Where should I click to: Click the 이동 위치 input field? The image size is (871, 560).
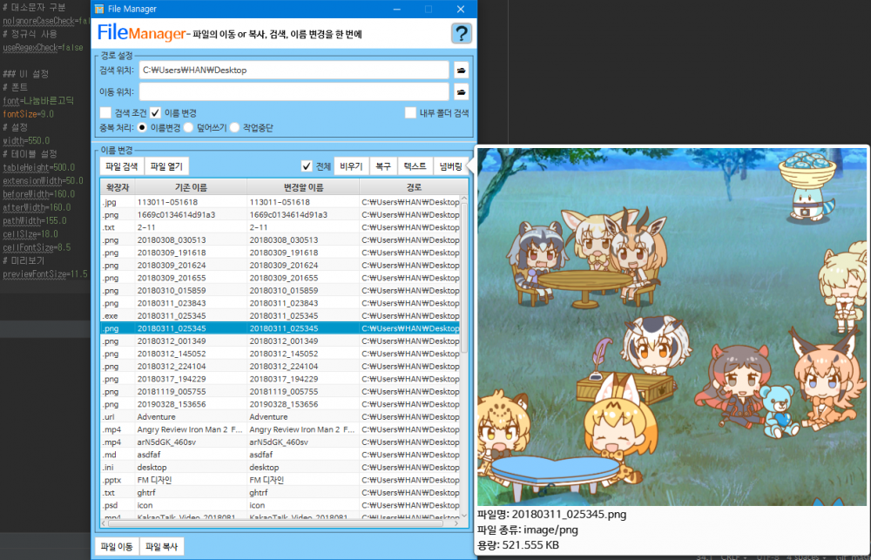click(294, 91)
